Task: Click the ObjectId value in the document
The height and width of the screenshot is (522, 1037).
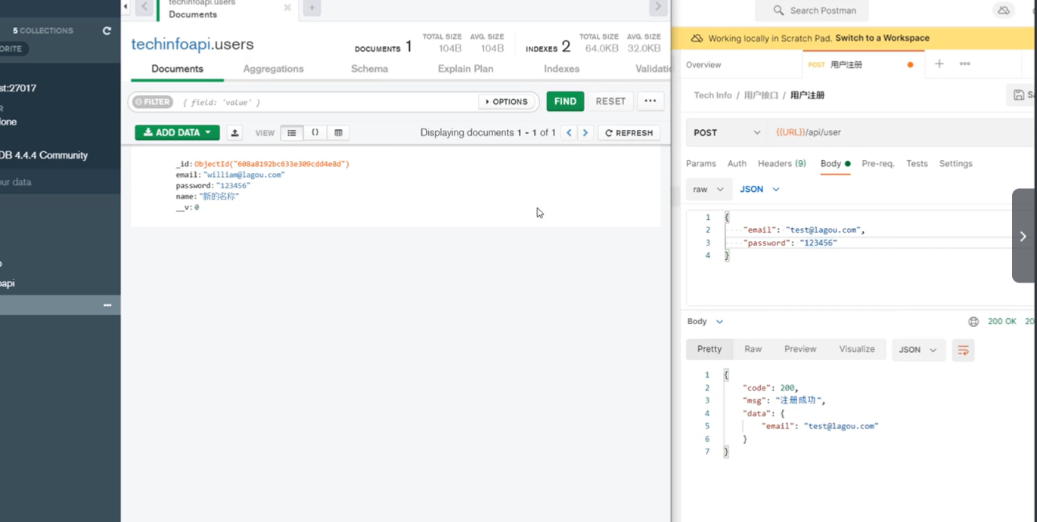Action: click(x=272, y=164)
